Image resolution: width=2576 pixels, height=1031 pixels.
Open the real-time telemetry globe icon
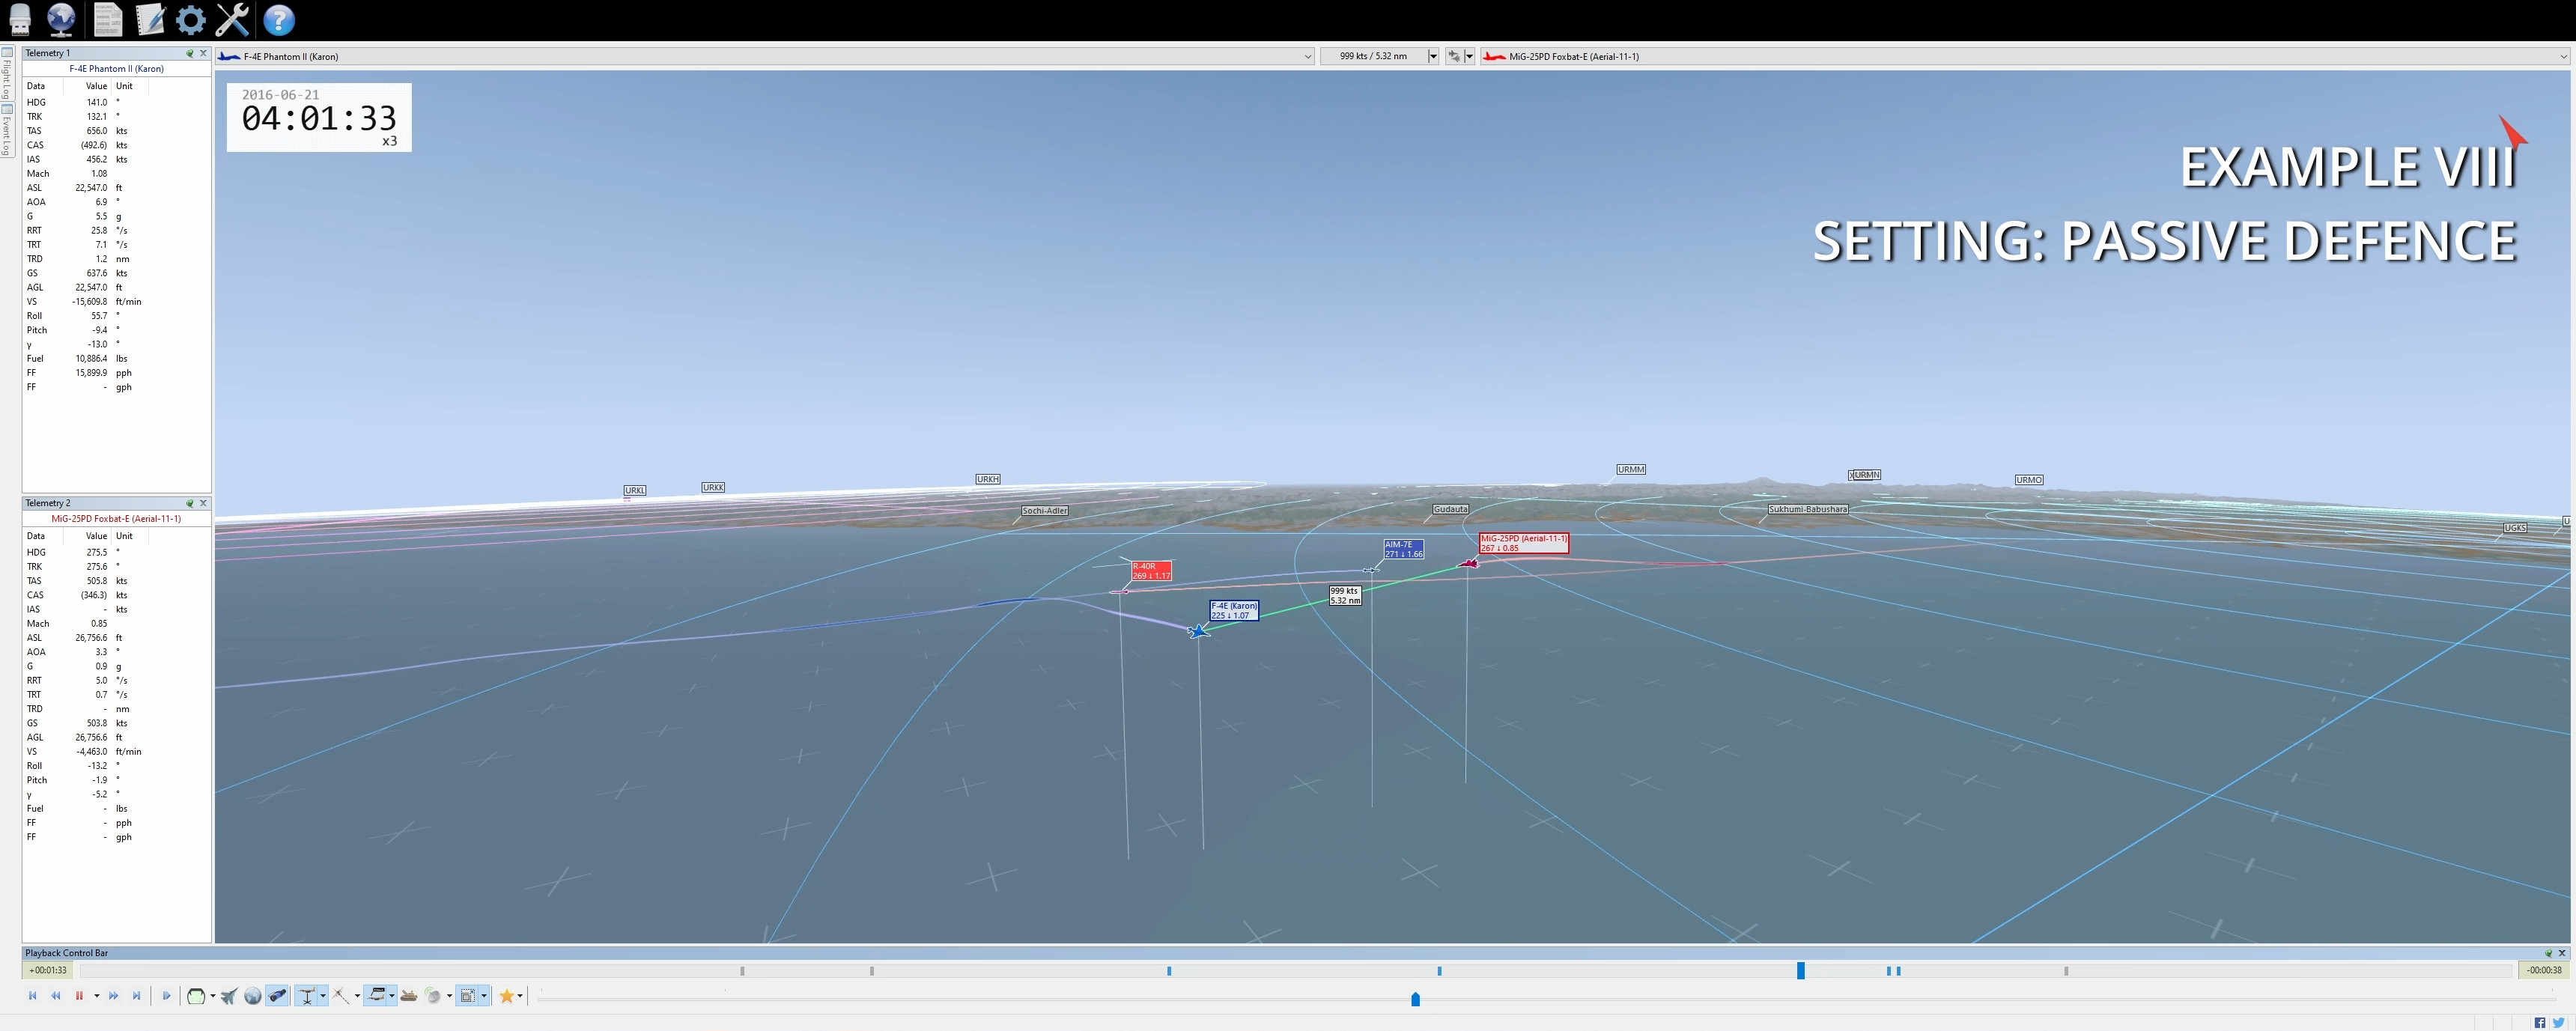[x=61, y=19]
